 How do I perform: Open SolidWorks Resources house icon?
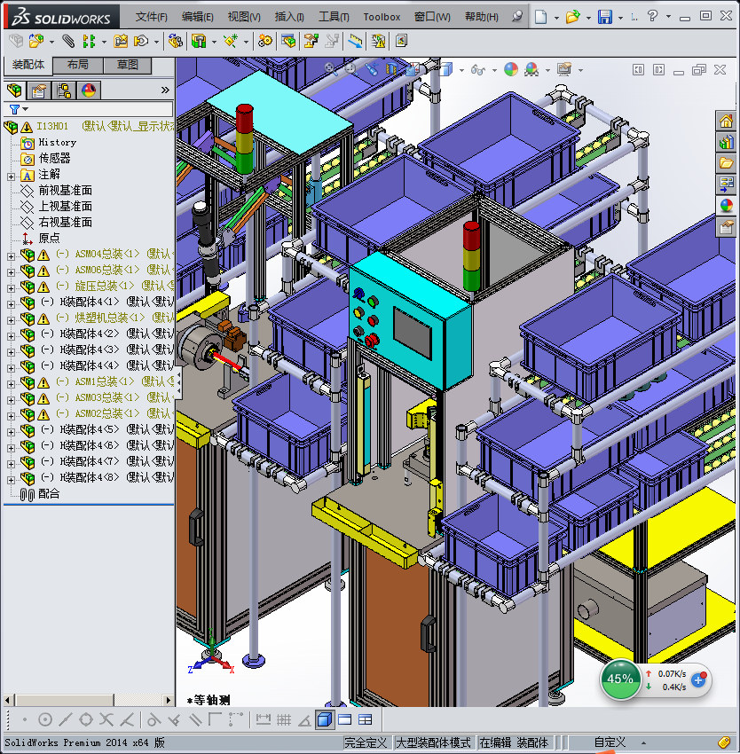click(x=726, y=121)
